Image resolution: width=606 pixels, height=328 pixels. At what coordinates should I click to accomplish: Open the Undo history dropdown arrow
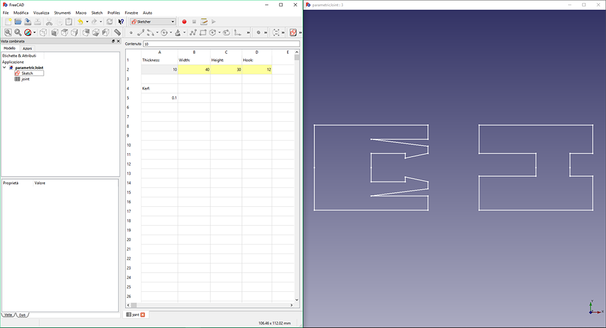coord(87,22)
